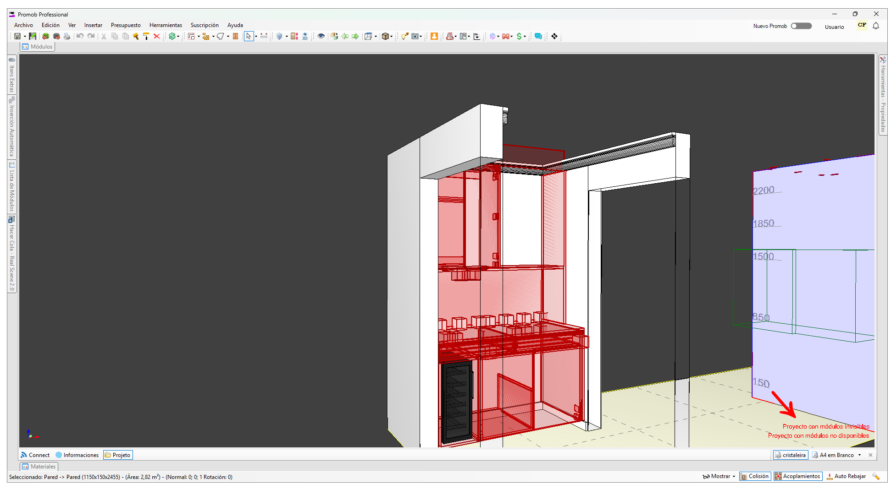Toggle the Nuevo Promob switch
Image resolution: width=891 pixels, height=484 pixels.
coord(801,26)
